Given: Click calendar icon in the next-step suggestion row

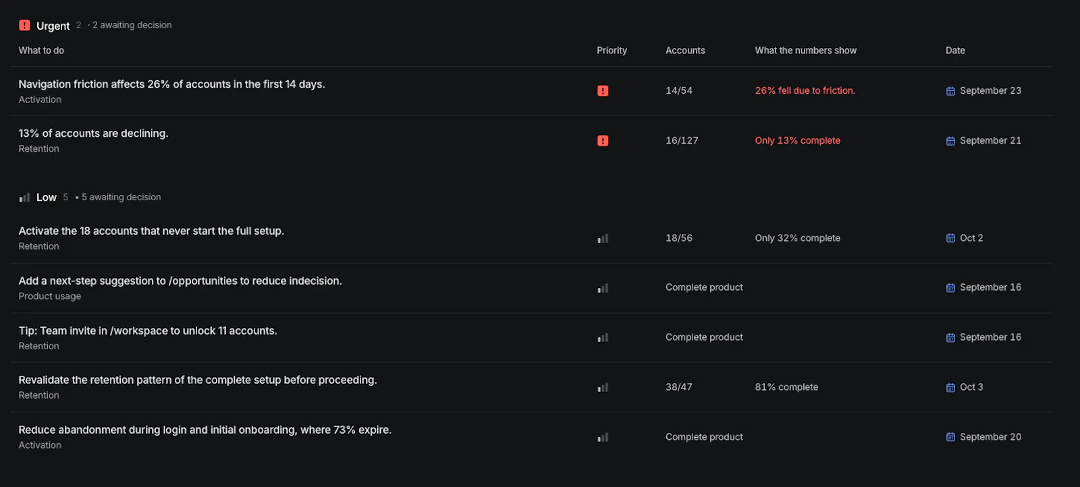Looking at the screenshot, I should (x=950, y=288).
